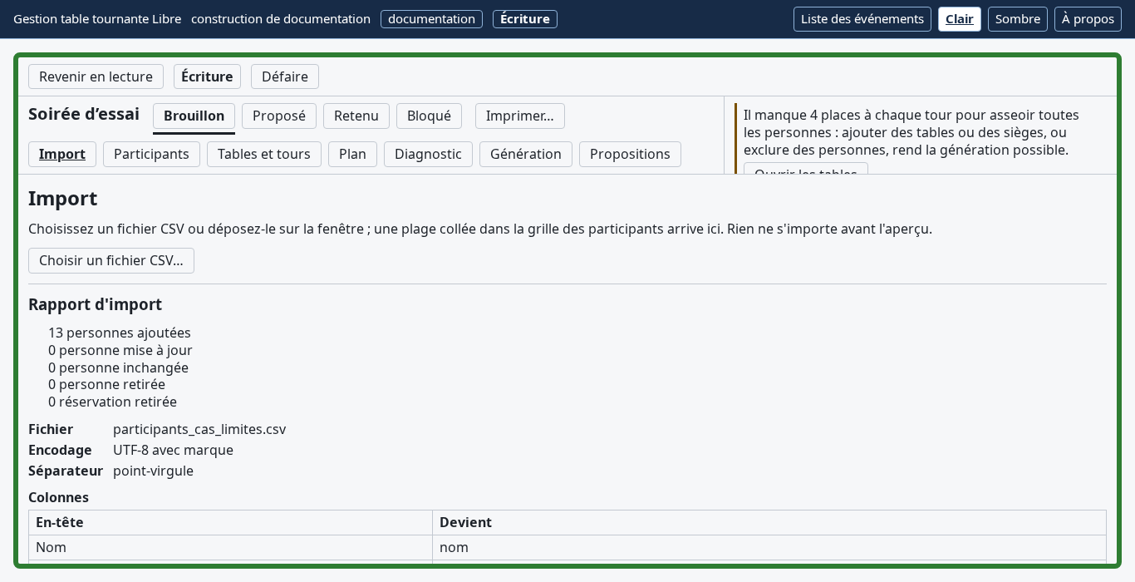Open the Diagnostic tab
The image size is (1135, 582).
428,155
